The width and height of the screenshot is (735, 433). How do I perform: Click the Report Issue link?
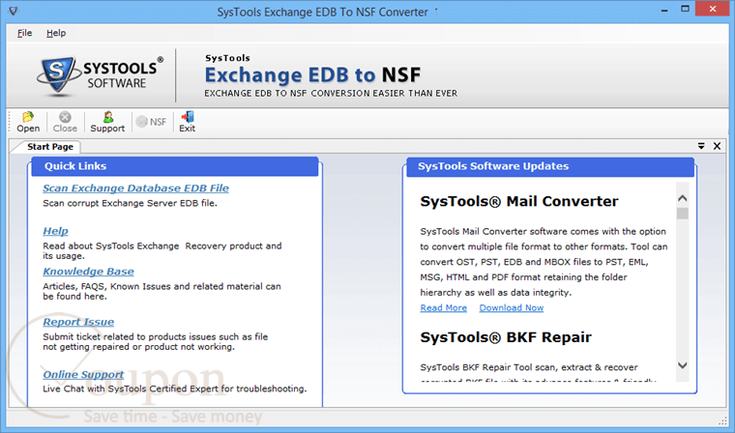pyautogui.click(x=78, y=322)
